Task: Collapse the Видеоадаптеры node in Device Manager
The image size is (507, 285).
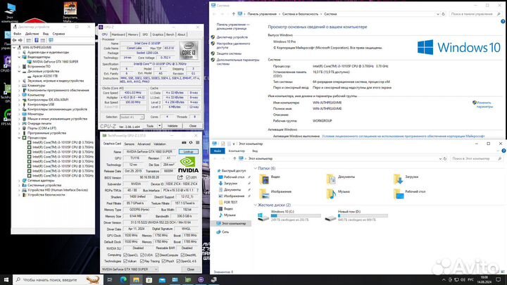Action: tap(19, 57)
